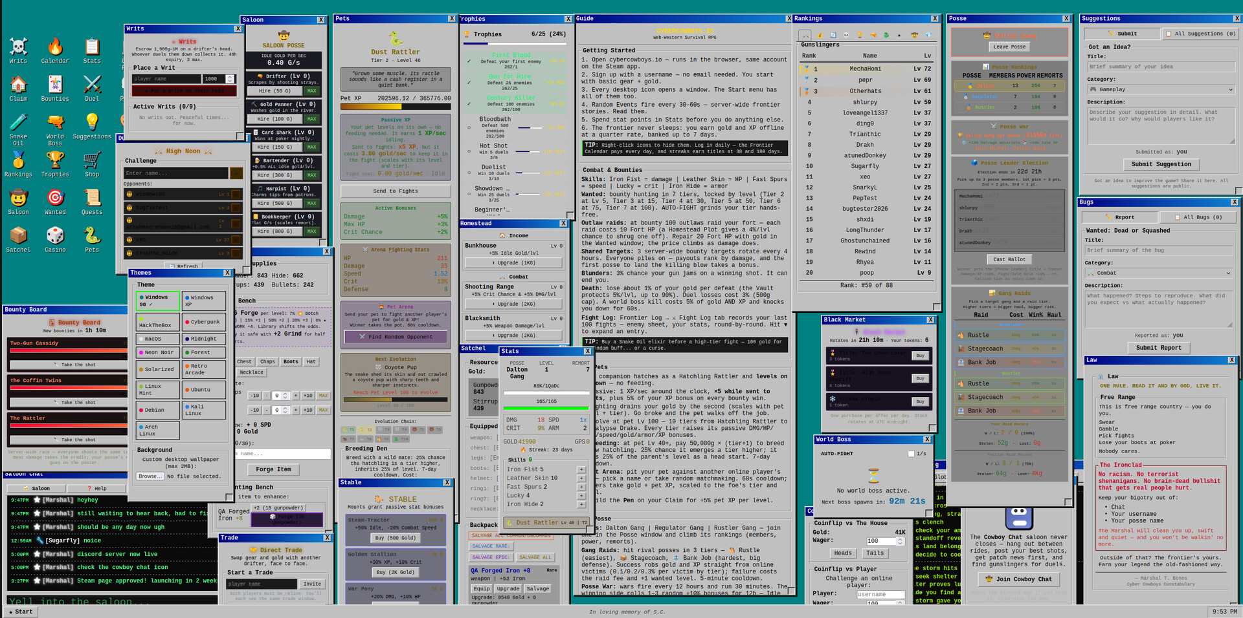
Task: Add a skill point to Lucky
Action: (581, 496)
